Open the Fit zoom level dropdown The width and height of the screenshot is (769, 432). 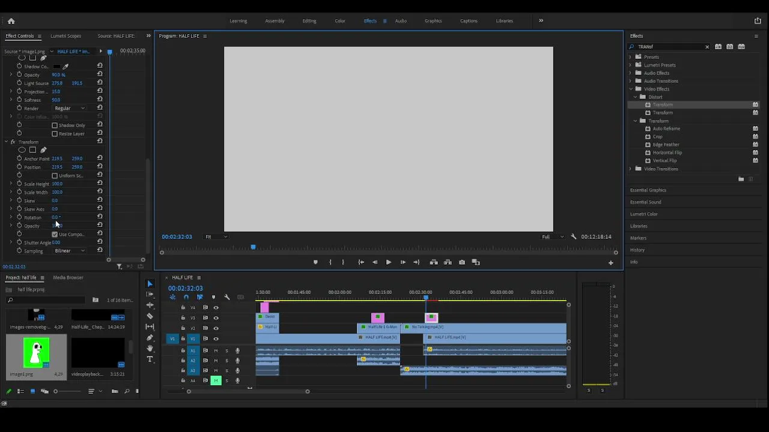(216, 236)
